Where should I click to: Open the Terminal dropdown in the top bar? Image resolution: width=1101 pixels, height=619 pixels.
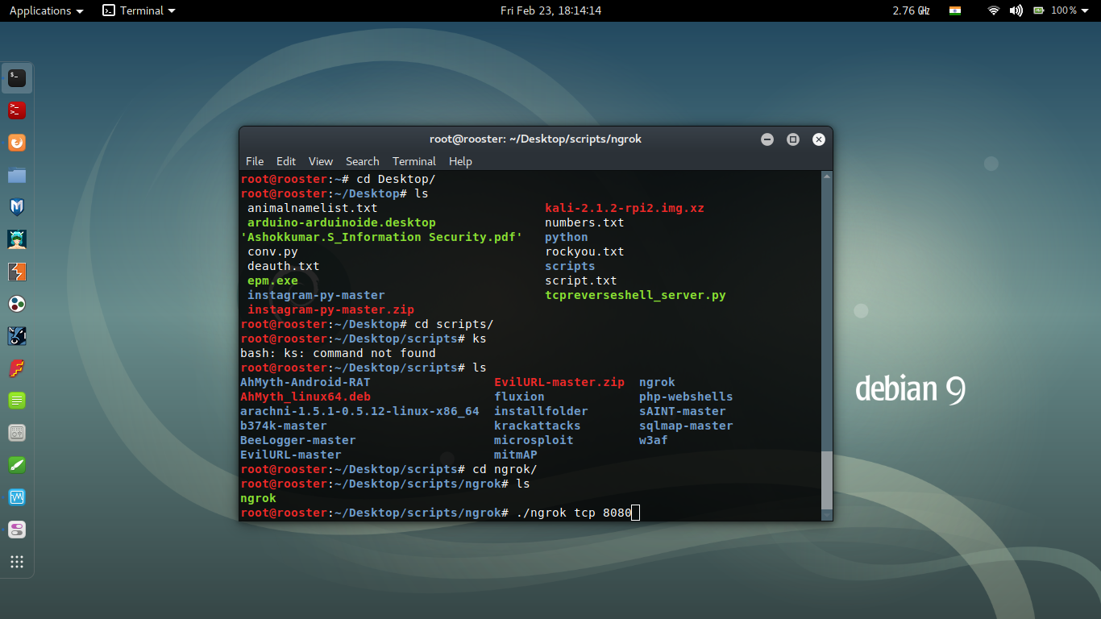tap(137, 10)
